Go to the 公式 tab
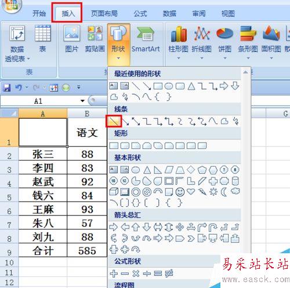Screen dimensions: 290x288 coord(140,13)
